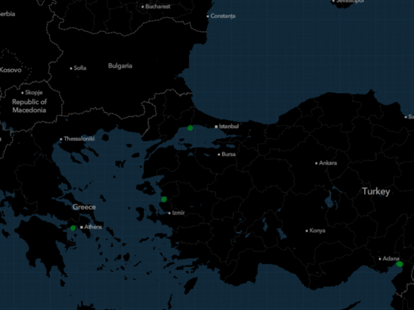414x310 pixels.
Task: Click the Ankara city square marker
Action: (316, 163)
